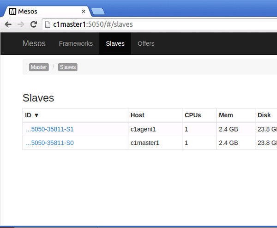
Task: Sort by the Mem column header
Action: (x=236, y=115)
